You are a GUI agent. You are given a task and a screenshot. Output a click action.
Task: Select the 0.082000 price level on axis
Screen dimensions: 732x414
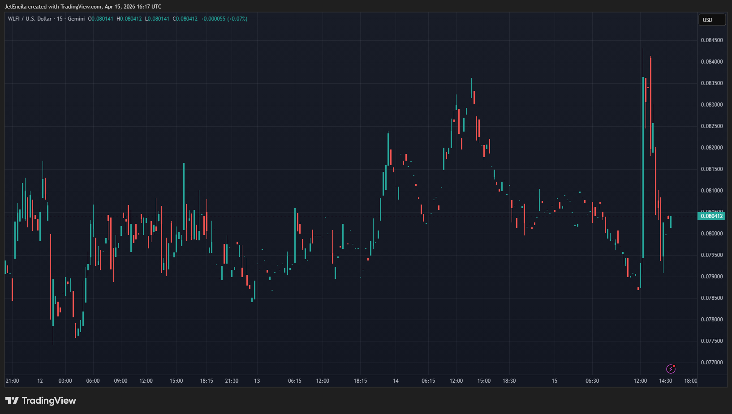[x=711, y=148]
